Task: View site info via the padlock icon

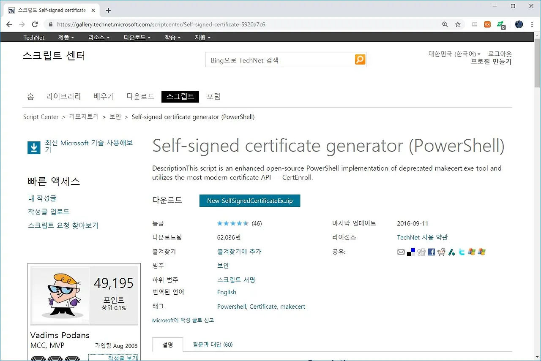Action: click(51, 24)
